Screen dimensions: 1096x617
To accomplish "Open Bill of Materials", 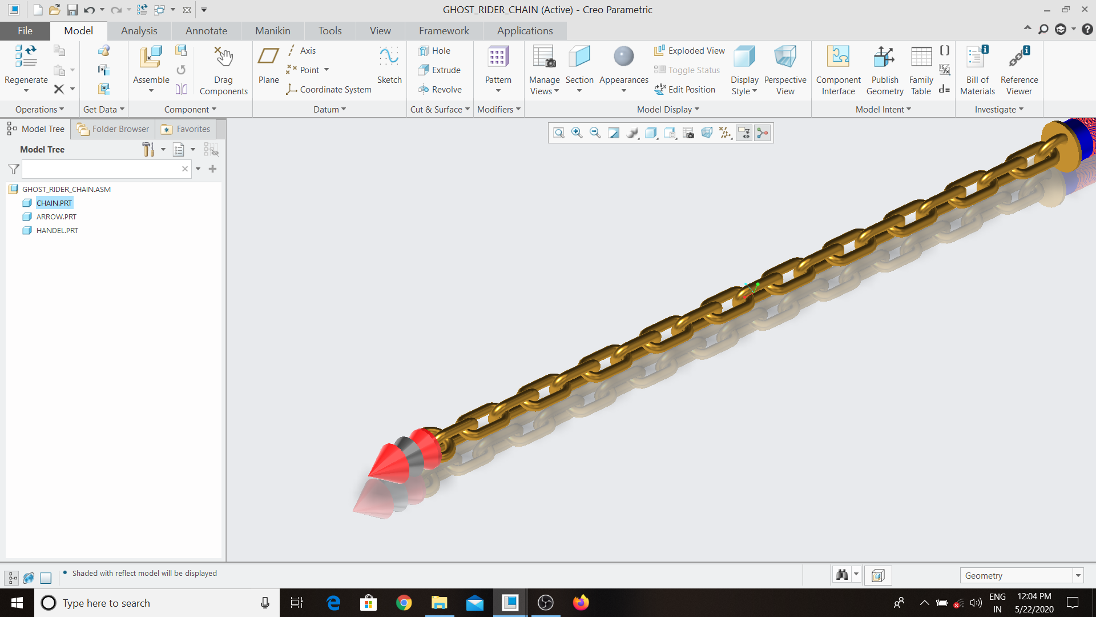I will [977, 70].
